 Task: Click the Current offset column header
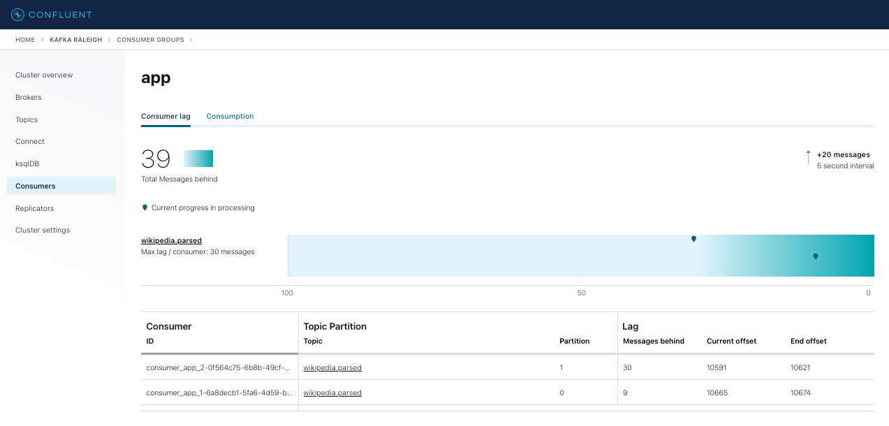pyautogui.click(x=731, y=341)
